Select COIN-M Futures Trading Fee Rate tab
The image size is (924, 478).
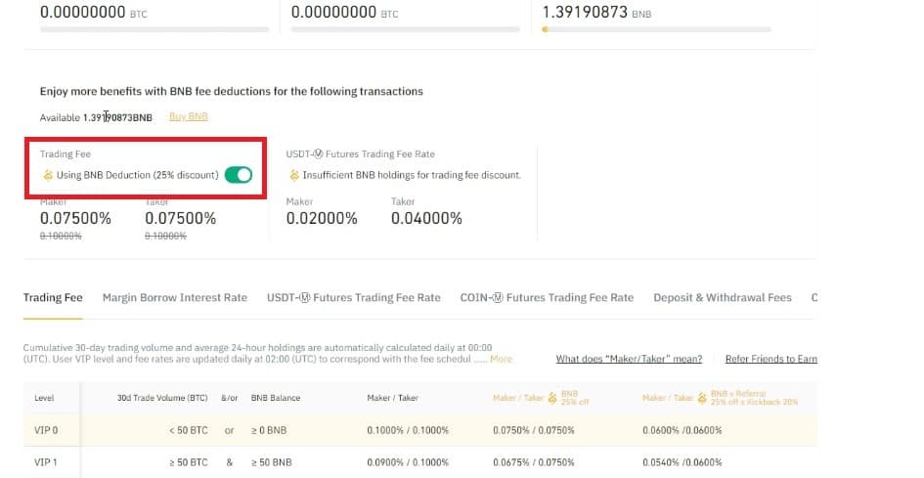pyautogui.click(x=547, y=297)
